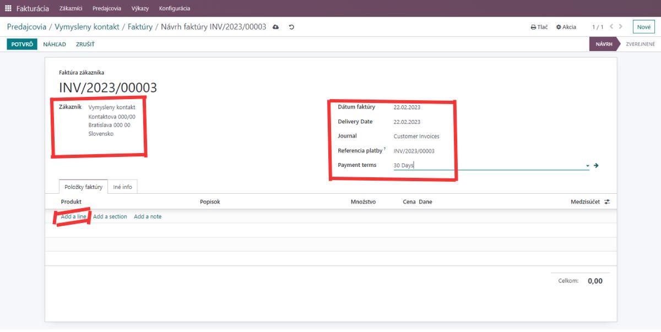661x332 pixels.
Task: Click the discard changes undo icon
Action: [291, 27]
